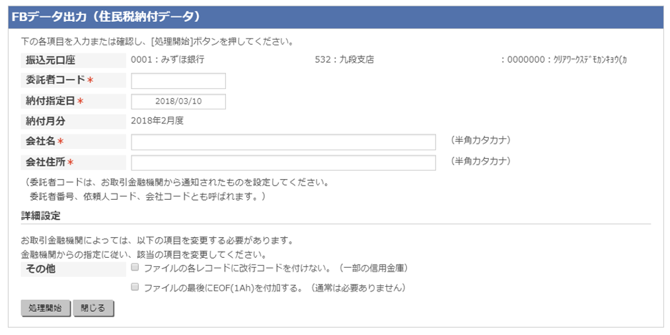This screenshot has width=670, height=335.
Task: Toggle the EOF(1Ah)を付加する checkbox
Action: [x=135, y=288]
